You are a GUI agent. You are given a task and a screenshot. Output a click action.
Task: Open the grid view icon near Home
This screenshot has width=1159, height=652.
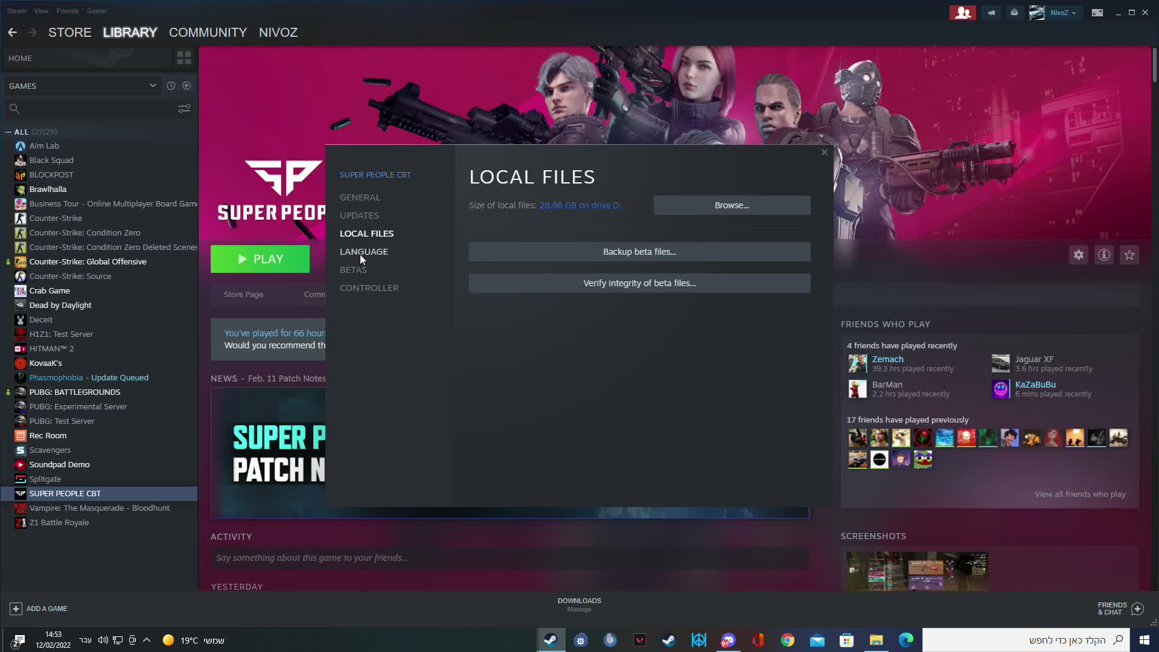(184, 57)
